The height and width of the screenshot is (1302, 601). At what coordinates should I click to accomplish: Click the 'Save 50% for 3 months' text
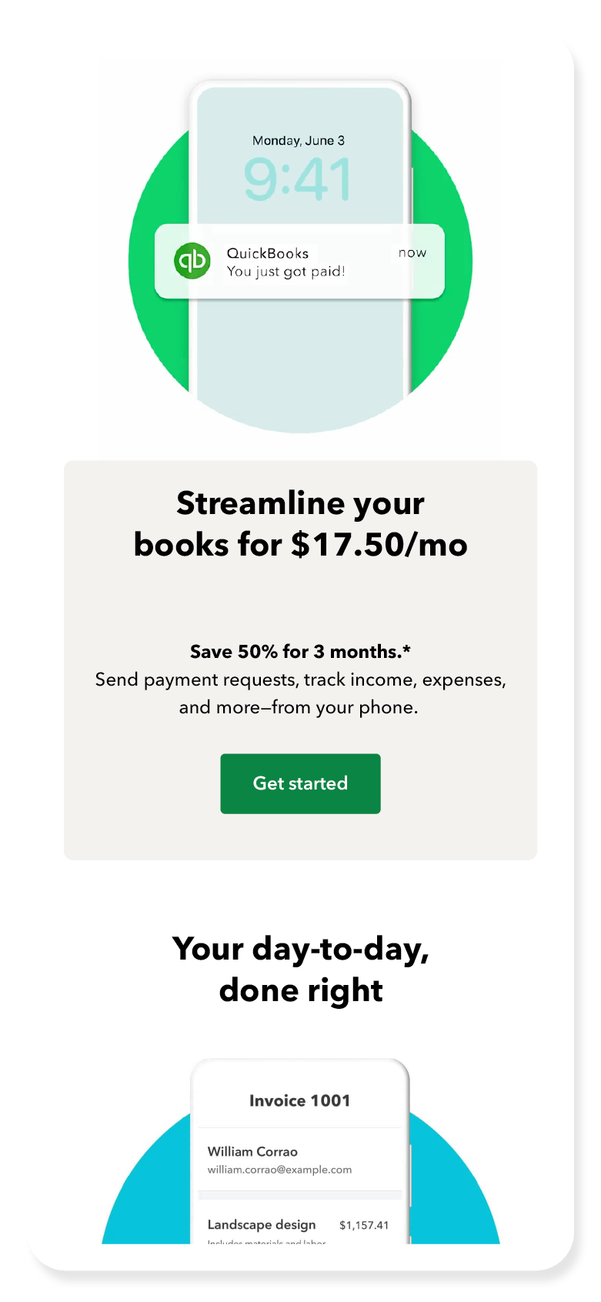(x=300, y=652)
